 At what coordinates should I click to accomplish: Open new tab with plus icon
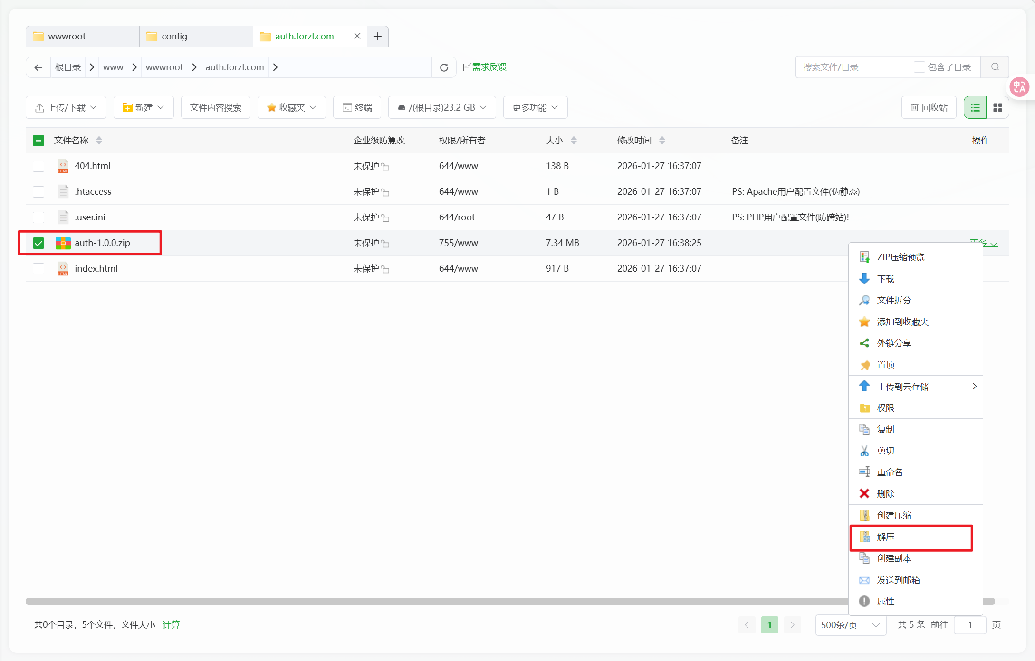tap(377, 37)
